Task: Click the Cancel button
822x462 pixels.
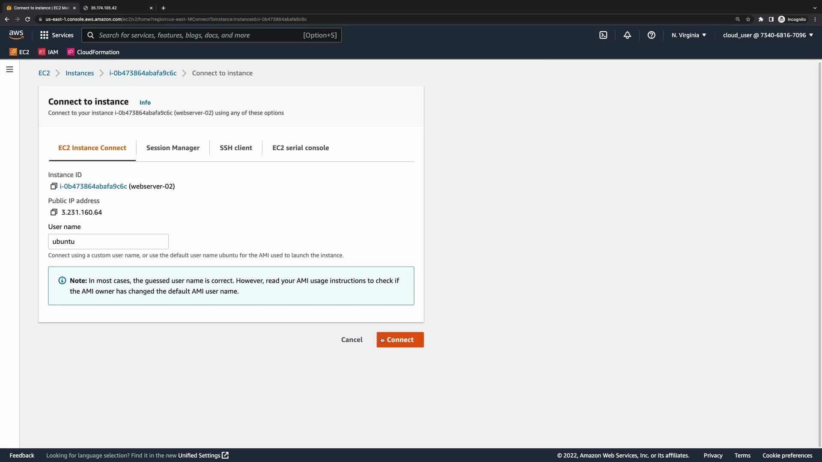Action: tap(351, 340)
